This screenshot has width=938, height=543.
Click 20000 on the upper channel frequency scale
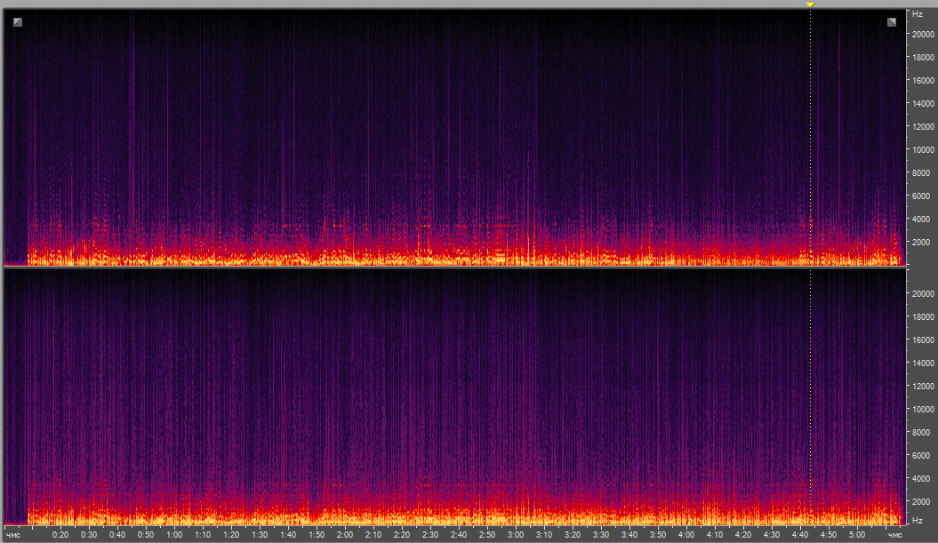(x=923, y=35)
